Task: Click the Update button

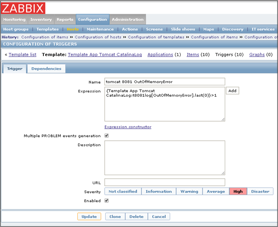Action: (89, 216)
